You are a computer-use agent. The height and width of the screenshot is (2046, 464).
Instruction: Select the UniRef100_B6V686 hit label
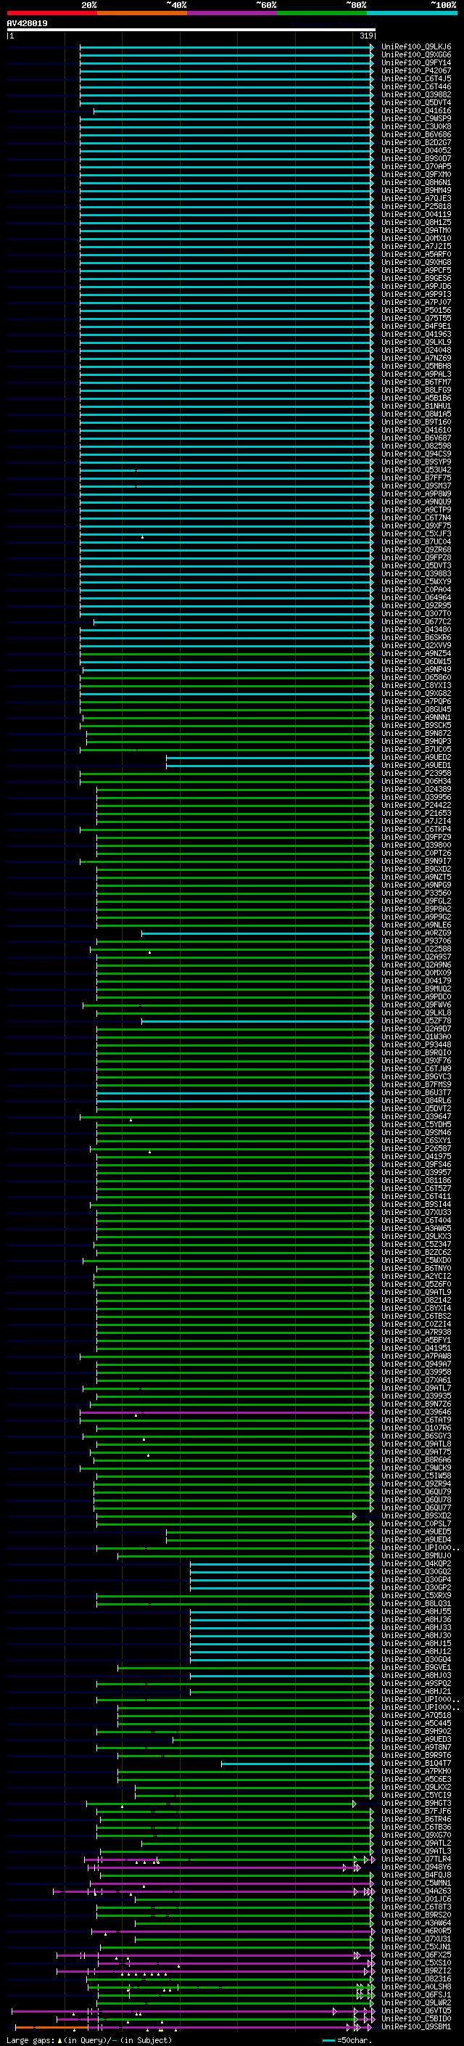pos(416,135)
